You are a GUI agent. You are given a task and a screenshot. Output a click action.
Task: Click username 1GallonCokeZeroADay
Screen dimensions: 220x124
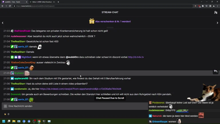[23, 62]
